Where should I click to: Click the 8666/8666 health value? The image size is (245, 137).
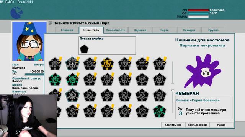click(217, 10)
